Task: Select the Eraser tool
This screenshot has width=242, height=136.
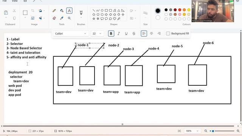Action: tap(54, 18)
